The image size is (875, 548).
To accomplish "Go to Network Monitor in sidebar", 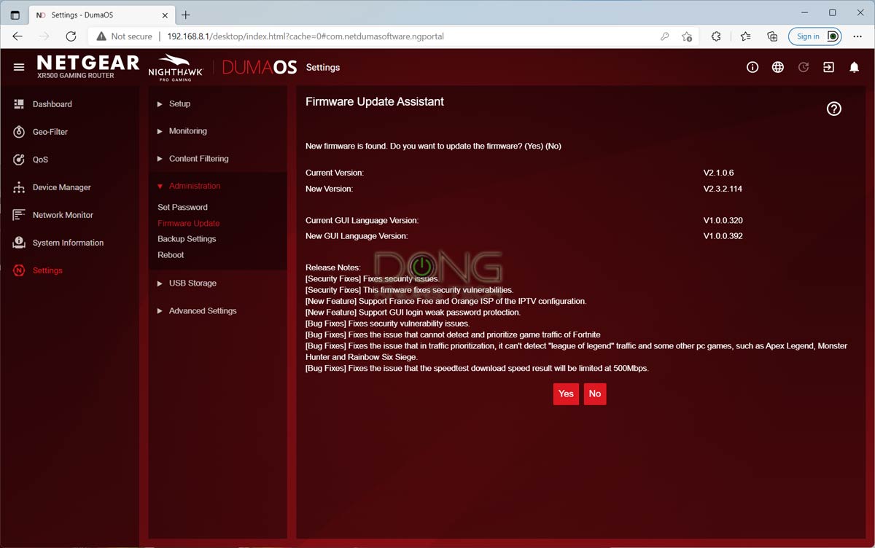I will pos(63,215).
